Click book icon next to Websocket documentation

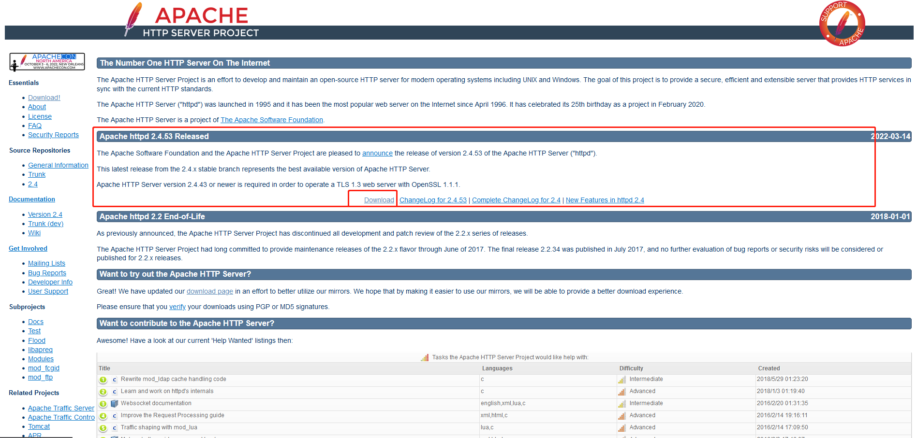tap(114, 403)
